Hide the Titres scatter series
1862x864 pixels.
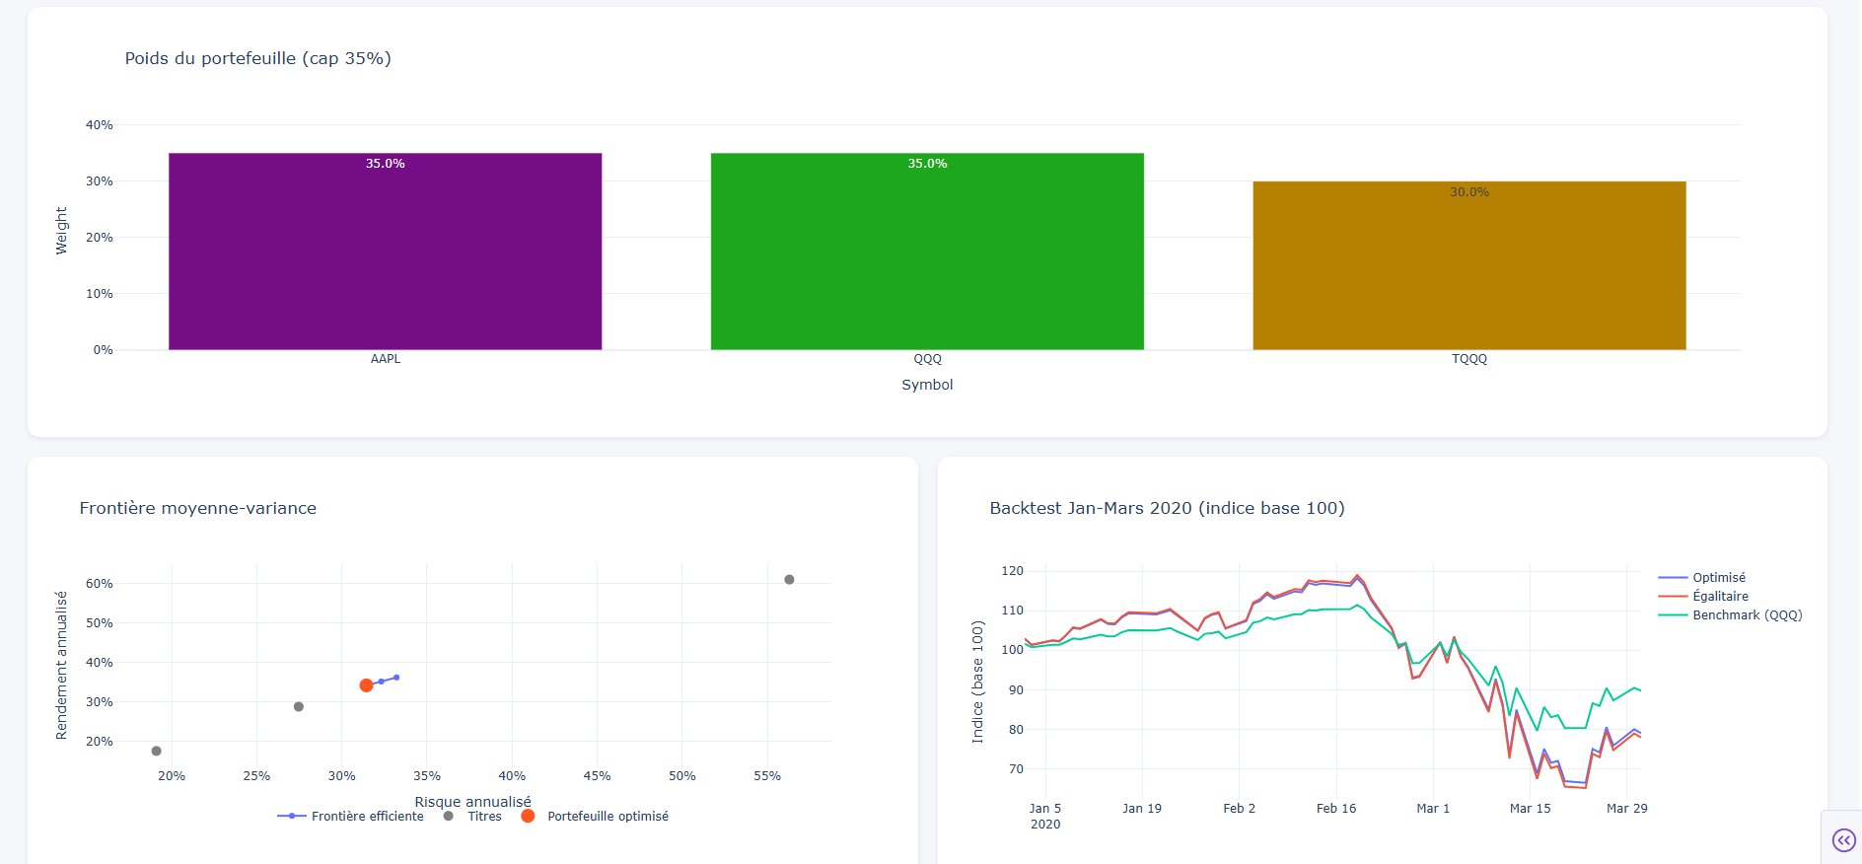click(x=483, y=817)
